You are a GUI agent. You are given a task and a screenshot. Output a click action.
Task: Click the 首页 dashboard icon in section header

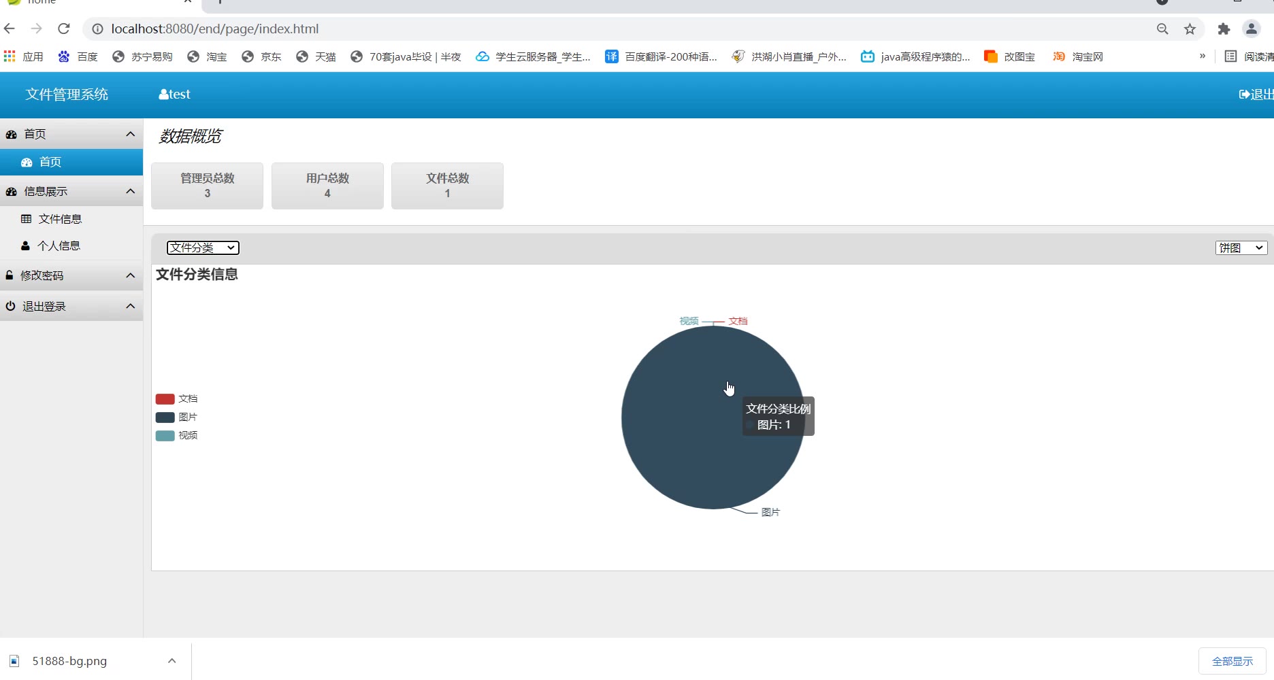click(11, 135)
